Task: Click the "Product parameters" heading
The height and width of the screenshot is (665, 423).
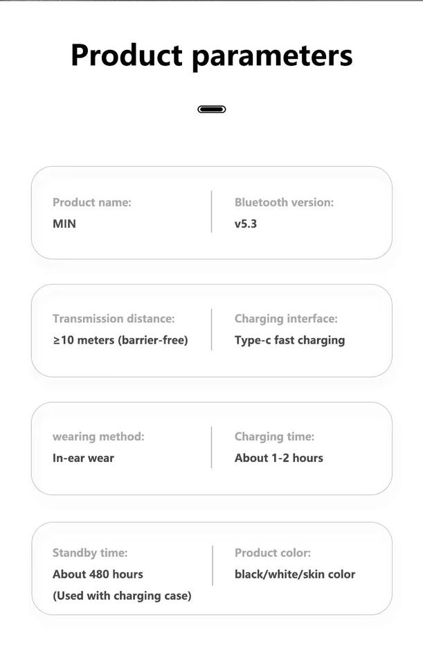Action: pos(212,55)
